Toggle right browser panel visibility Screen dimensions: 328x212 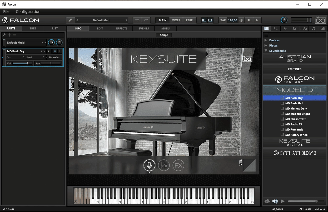(210, 20)
